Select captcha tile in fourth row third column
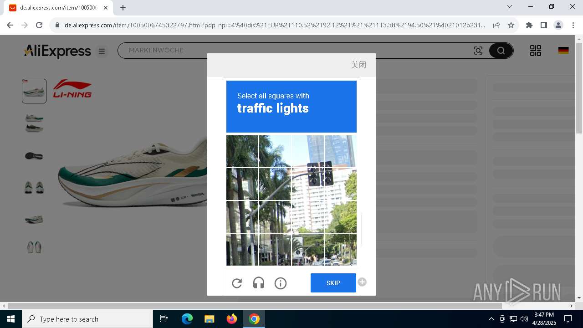Image resolution: width=583 pixels, height=328 pixels. pos(308,250)
